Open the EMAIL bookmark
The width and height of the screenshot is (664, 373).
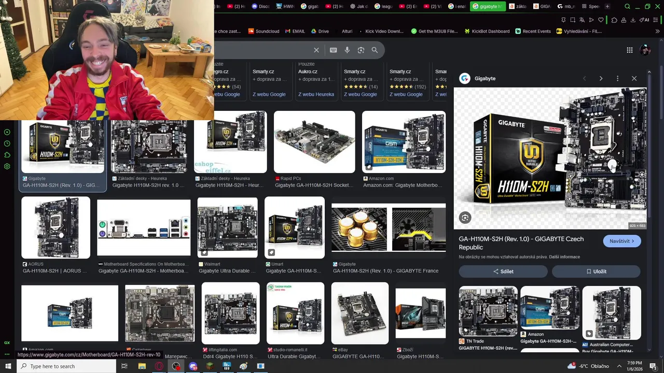(295, 31)
